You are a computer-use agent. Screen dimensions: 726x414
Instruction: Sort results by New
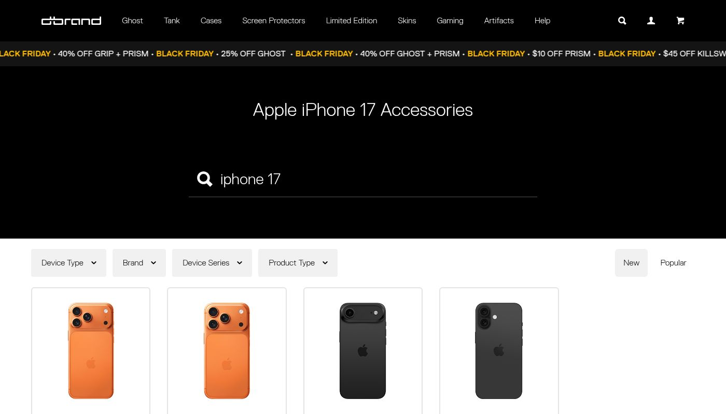click(x=631, y=263)
